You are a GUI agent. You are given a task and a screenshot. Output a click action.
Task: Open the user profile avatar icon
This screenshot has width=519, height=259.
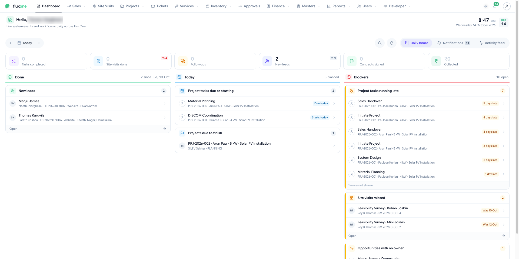(x=507, y=6)
